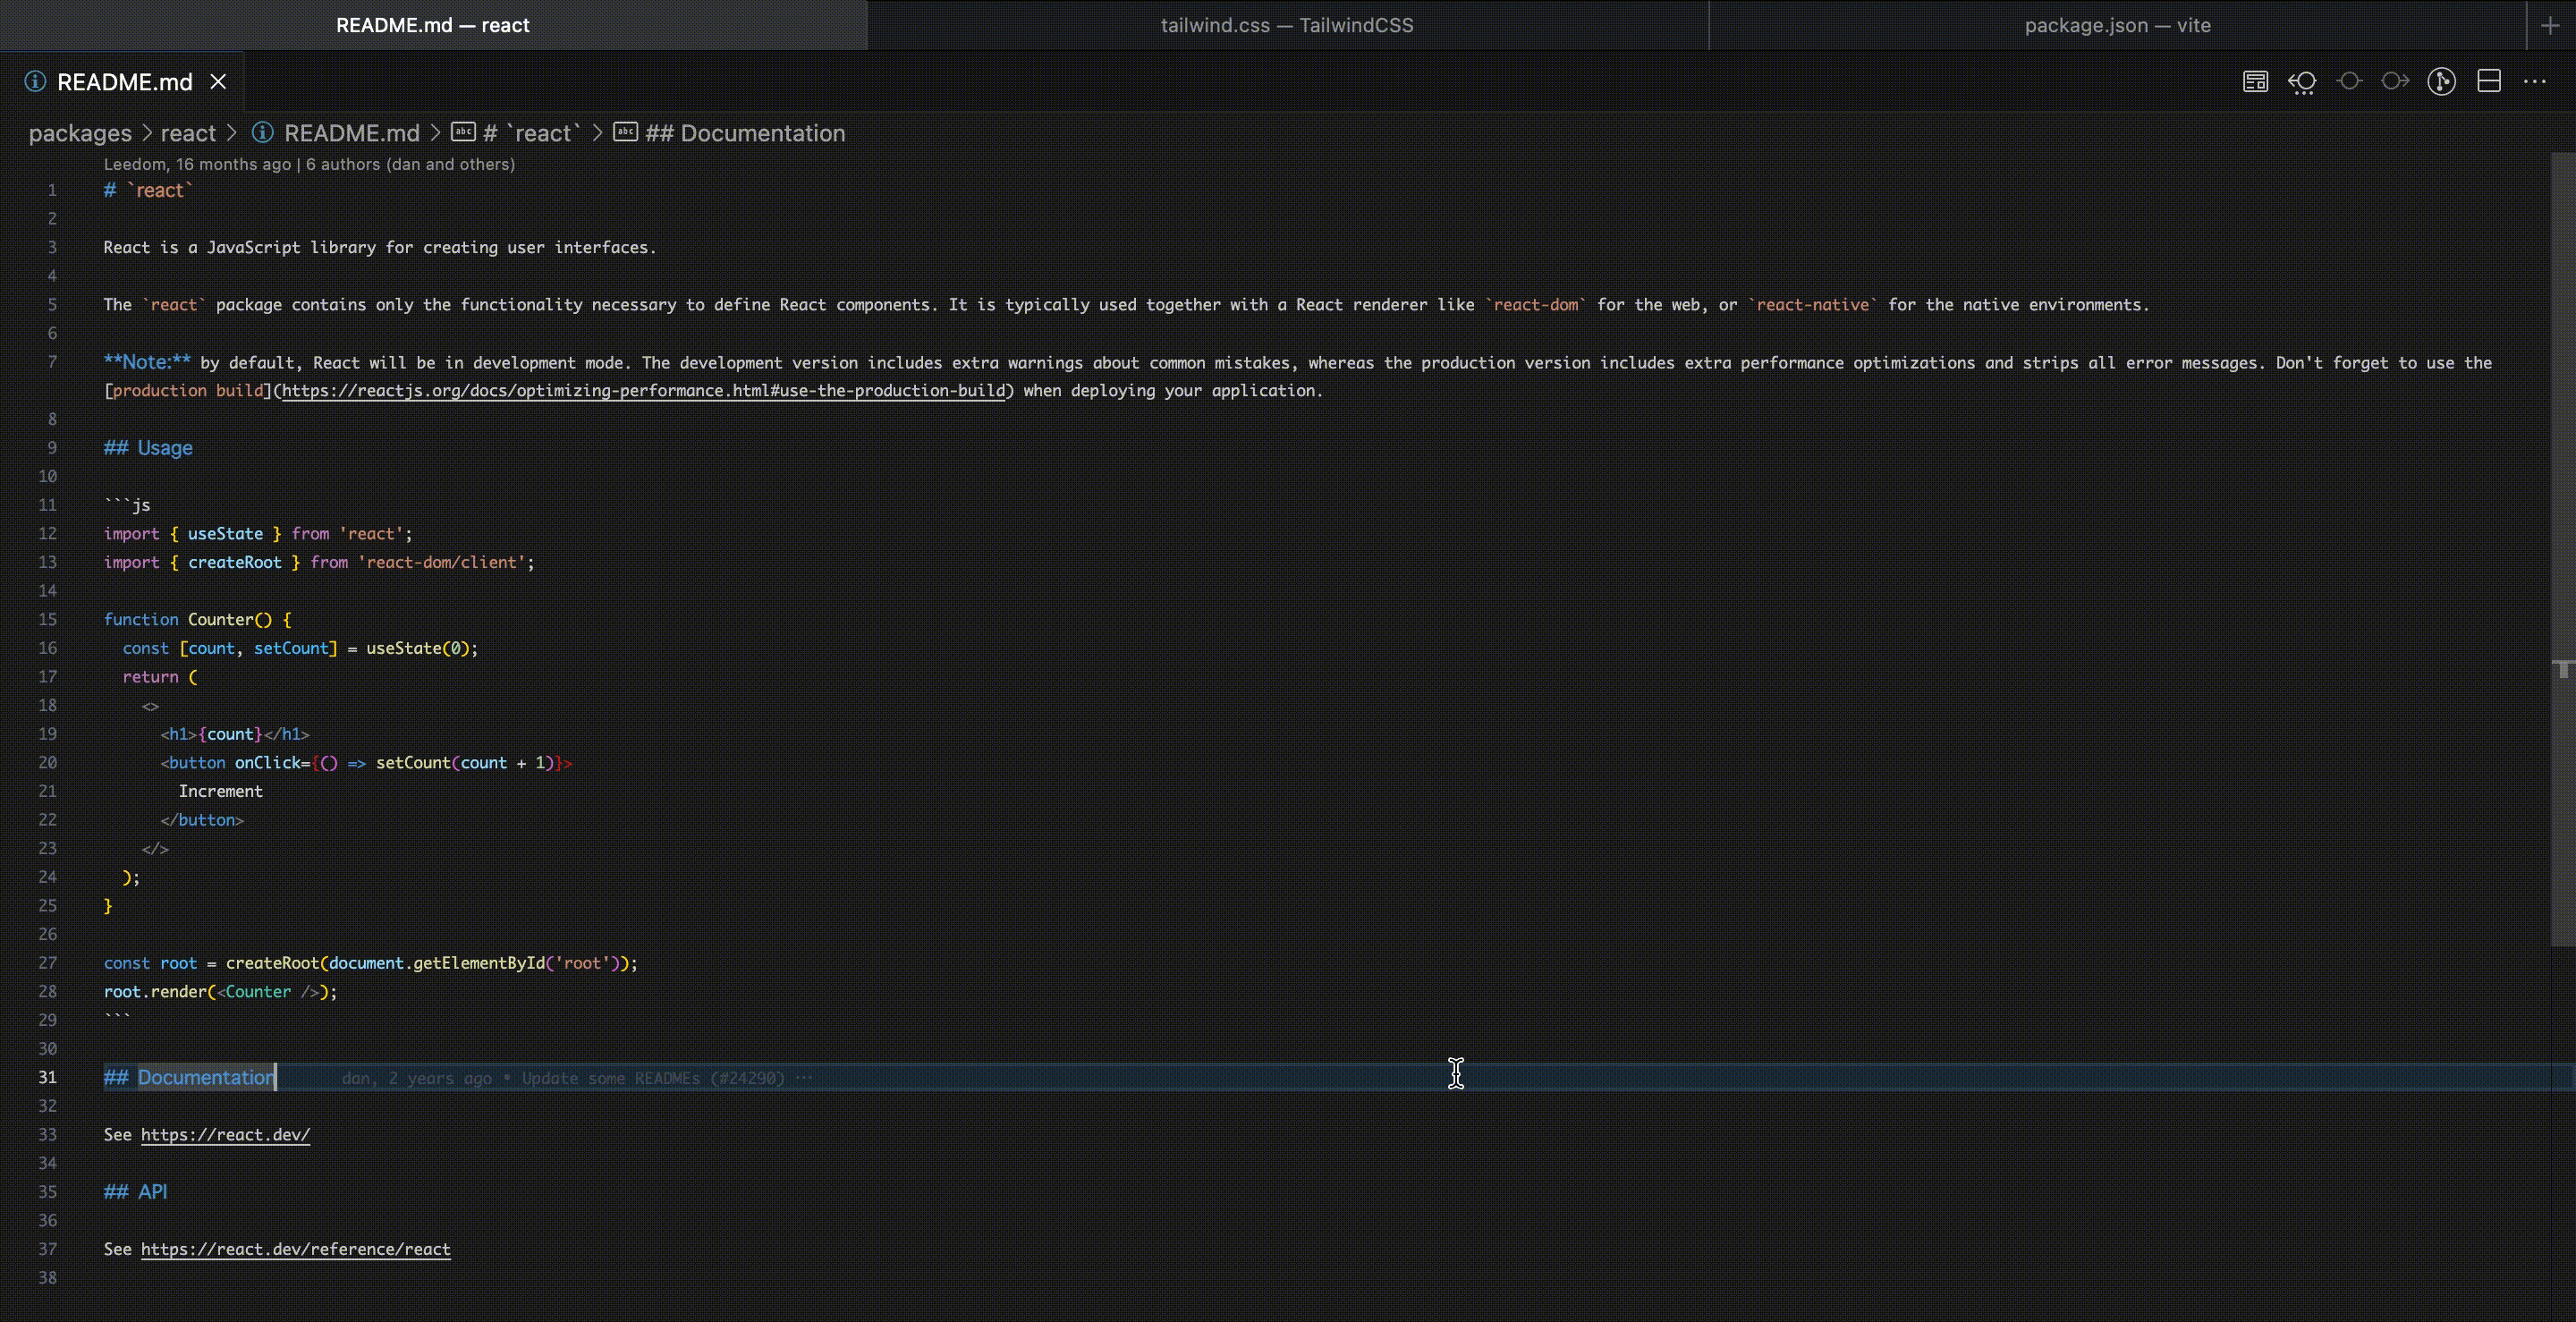Click the info icon in README.md breadcrumb

pos(262,132)
